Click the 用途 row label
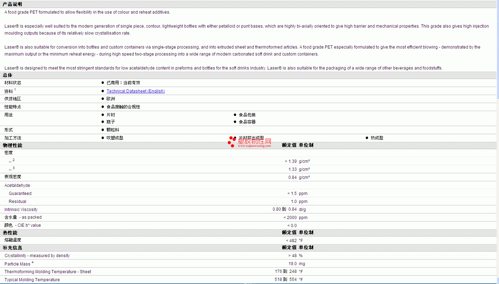 pyautogui.click(x=8, y=115)
